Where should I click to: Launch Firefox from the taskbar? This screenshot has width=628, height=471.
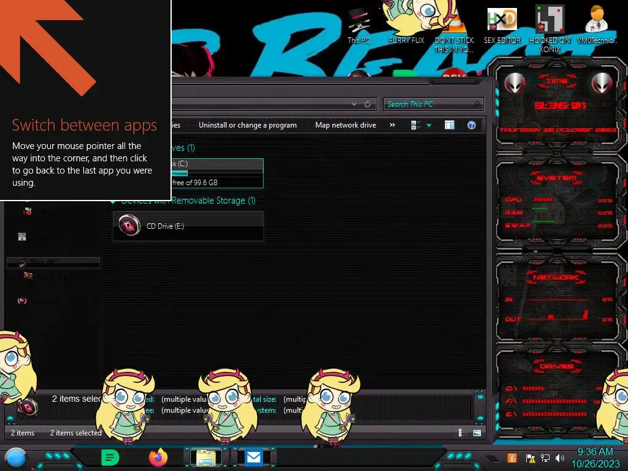pyautogui.click(x=158, y=458)
